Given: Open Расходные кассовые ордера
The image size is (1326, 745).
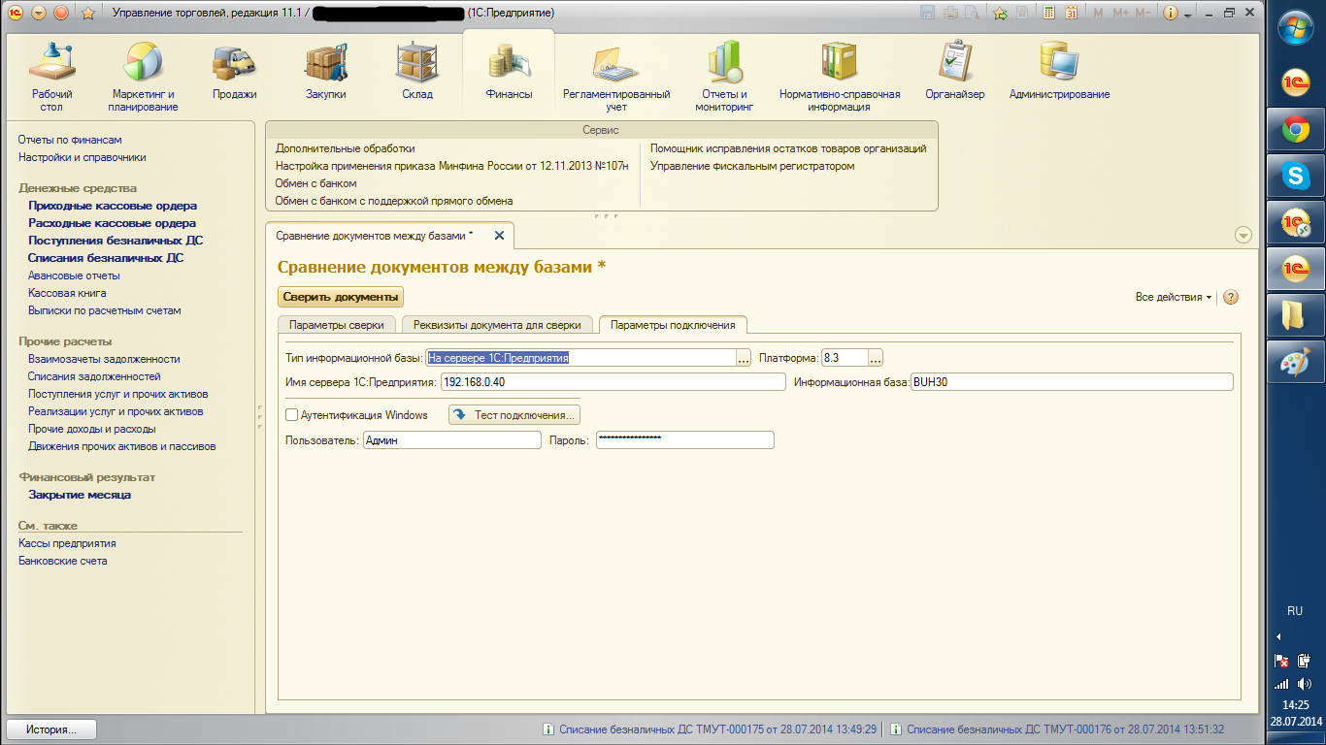Looking at the screenshot, I should 112,223.
